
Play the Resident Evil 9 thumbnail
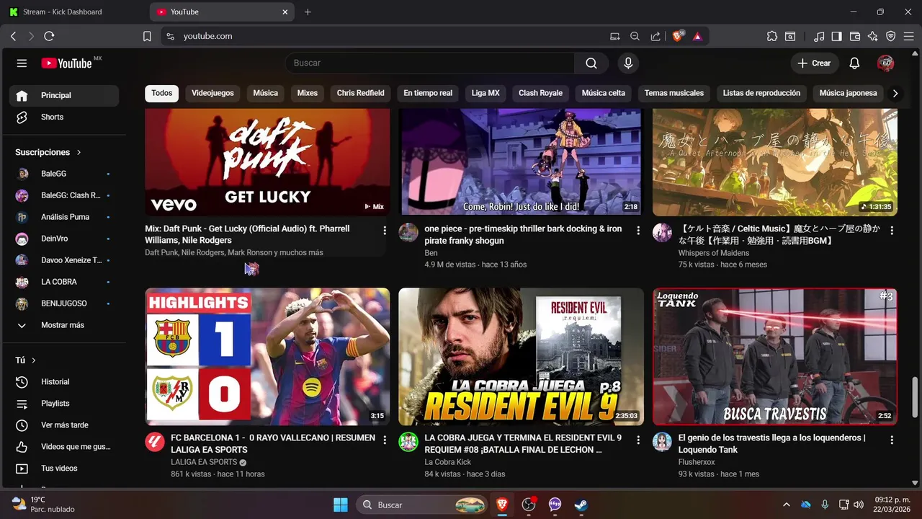(x=522, y=357)
